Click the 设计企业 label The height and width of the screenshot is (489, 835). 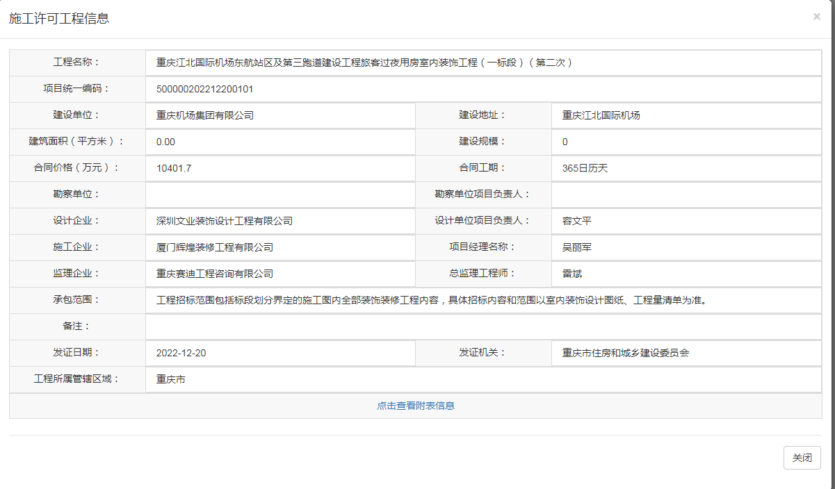tap(77, 220)
